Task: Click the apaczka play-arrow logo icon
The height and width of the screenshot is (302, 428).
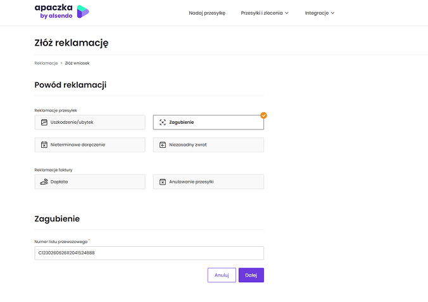Action: (83, 11)
